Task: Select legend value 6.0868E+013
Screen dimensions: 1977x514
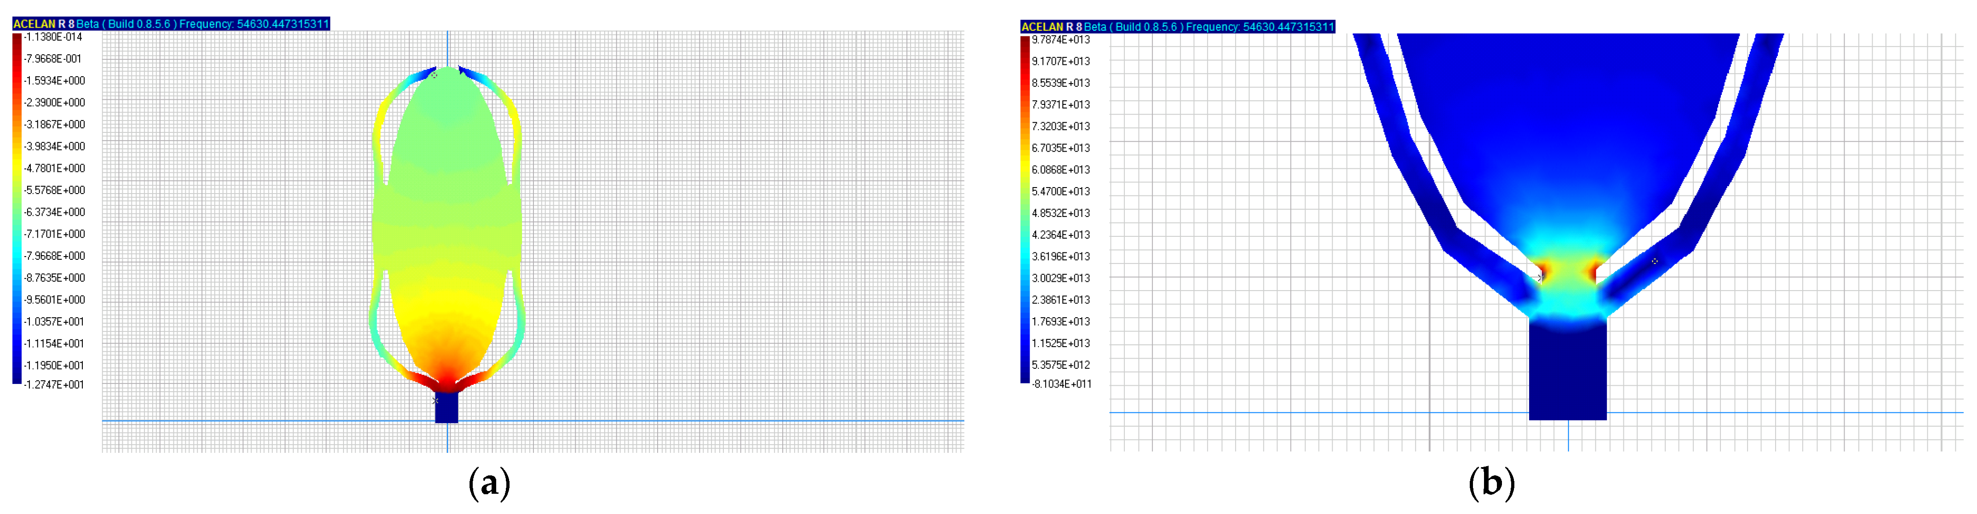Action: pyautogui.click(x=1060, y=170)
